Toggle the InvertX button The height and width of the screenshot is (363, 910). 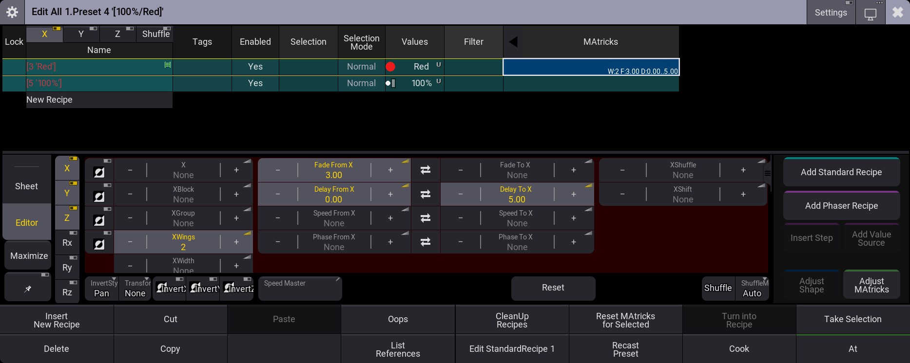pos(170,289)
